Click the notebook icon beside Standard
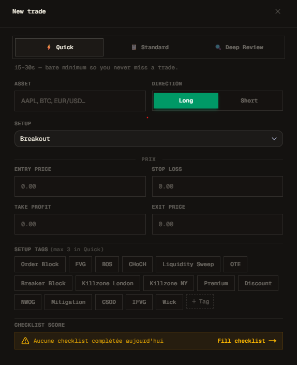This screenshot has width=297, height=365. coord(134,47)
